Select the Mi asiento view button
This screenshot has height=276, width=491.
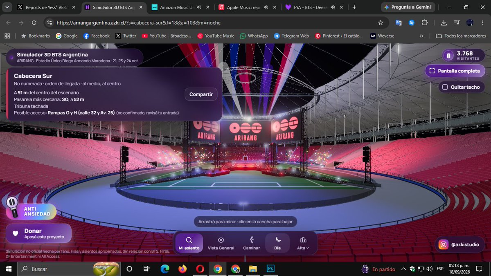[x=189, y=243]
